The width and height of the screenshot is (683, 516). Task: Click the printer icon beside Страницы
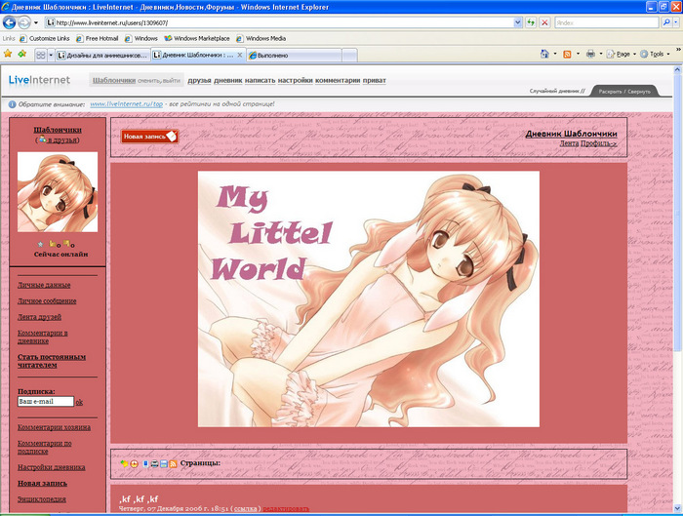point(154,464)
